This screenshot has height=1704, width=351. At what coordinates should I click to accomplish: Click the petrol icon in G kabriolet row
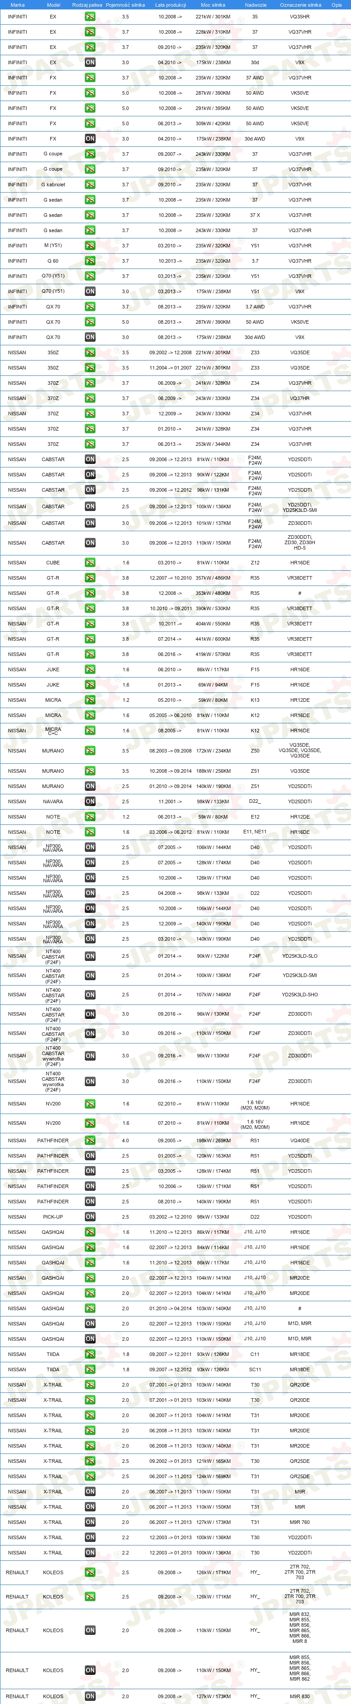[x=90, y=185]
